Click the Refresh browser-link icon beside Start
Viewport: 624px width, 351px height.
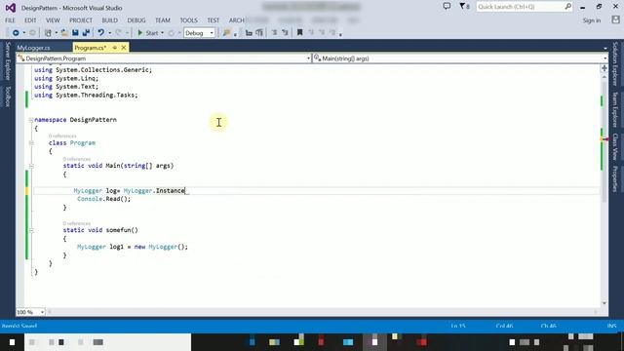click(172, 33)
